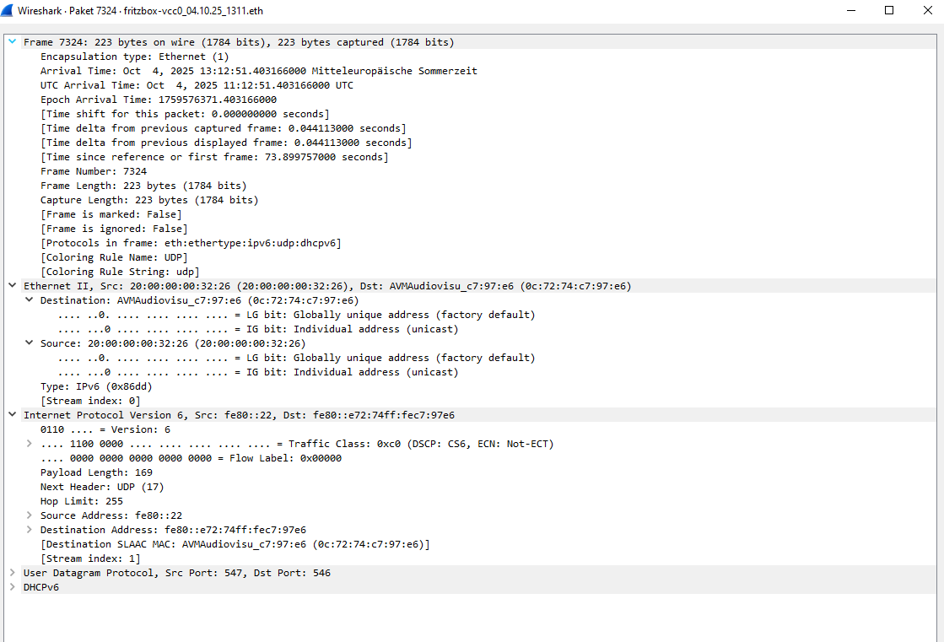Expand the DHCPv6 section

click(12, 586)
